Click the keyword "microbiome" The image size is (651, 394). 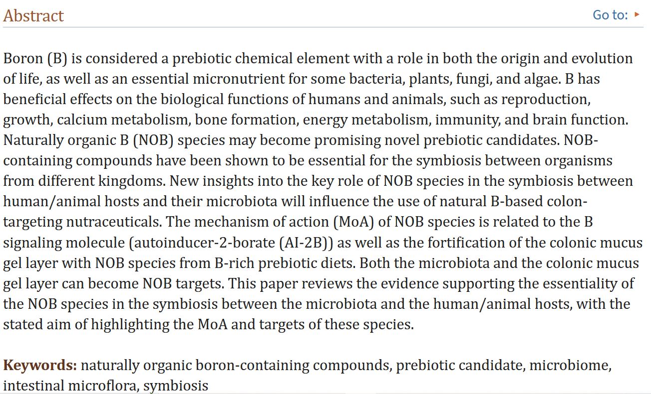[x=570, y=366]
